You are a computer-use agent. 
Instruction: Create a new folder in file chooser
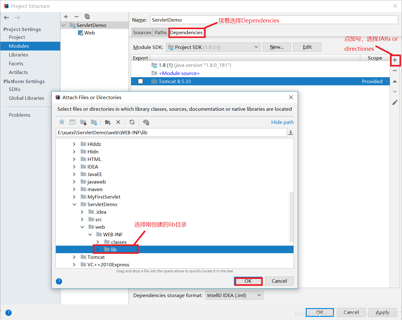click(108, 122)
